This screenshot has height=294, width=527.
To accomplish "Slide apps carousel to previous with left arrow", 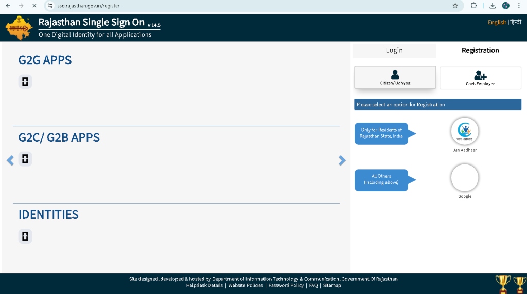I will point(10,160).
